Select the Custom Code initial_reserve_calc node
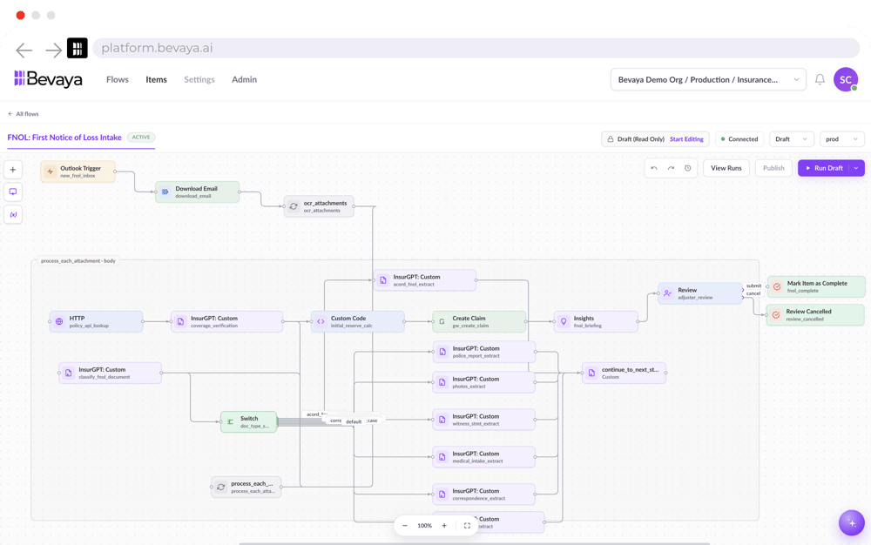 click(358, 322)
